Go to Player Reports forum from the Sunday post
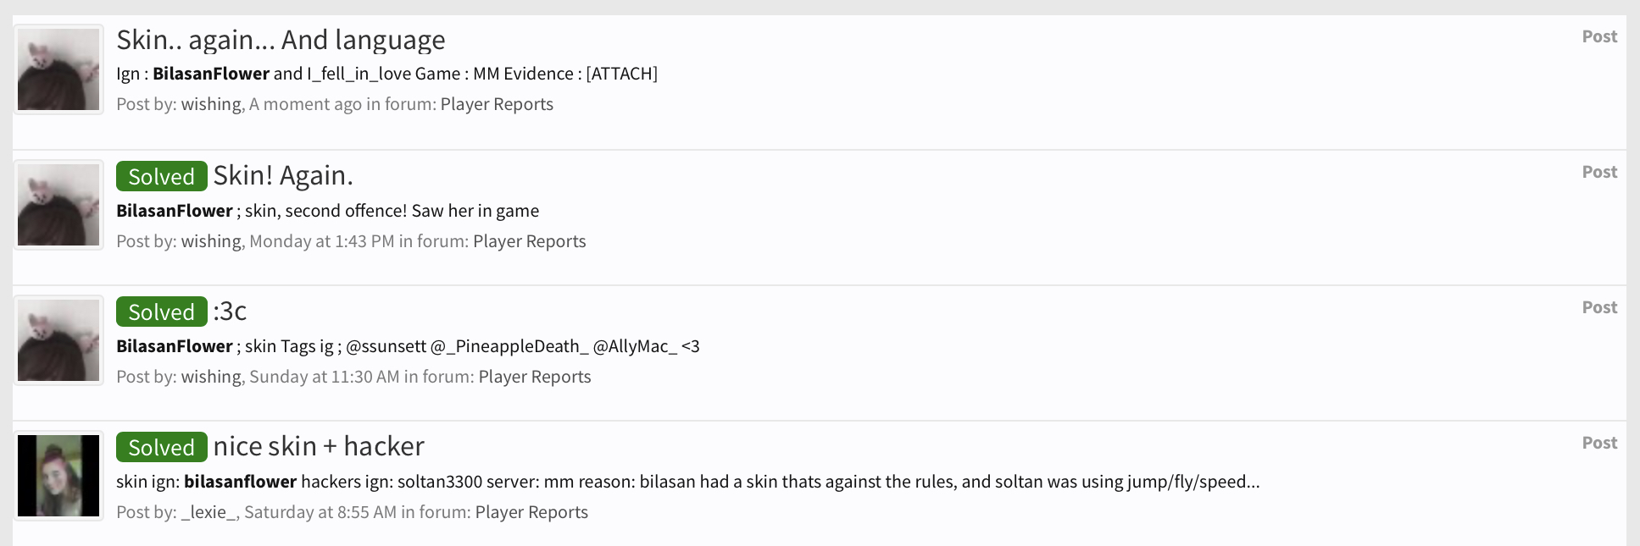 click(x=535, y=377)
